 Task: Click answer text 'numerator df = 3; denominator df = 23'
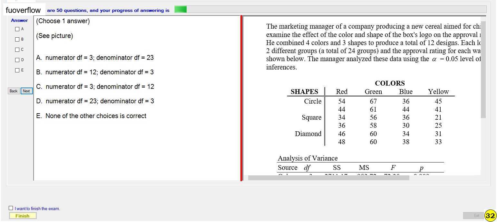[100, 58]
